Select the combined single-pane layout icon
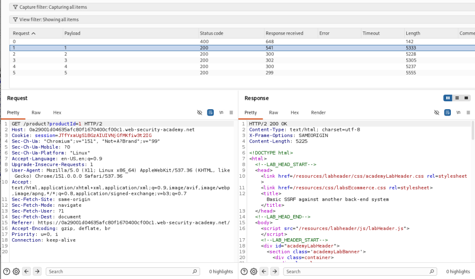475x279 pixels. click(x=466, y=98)
